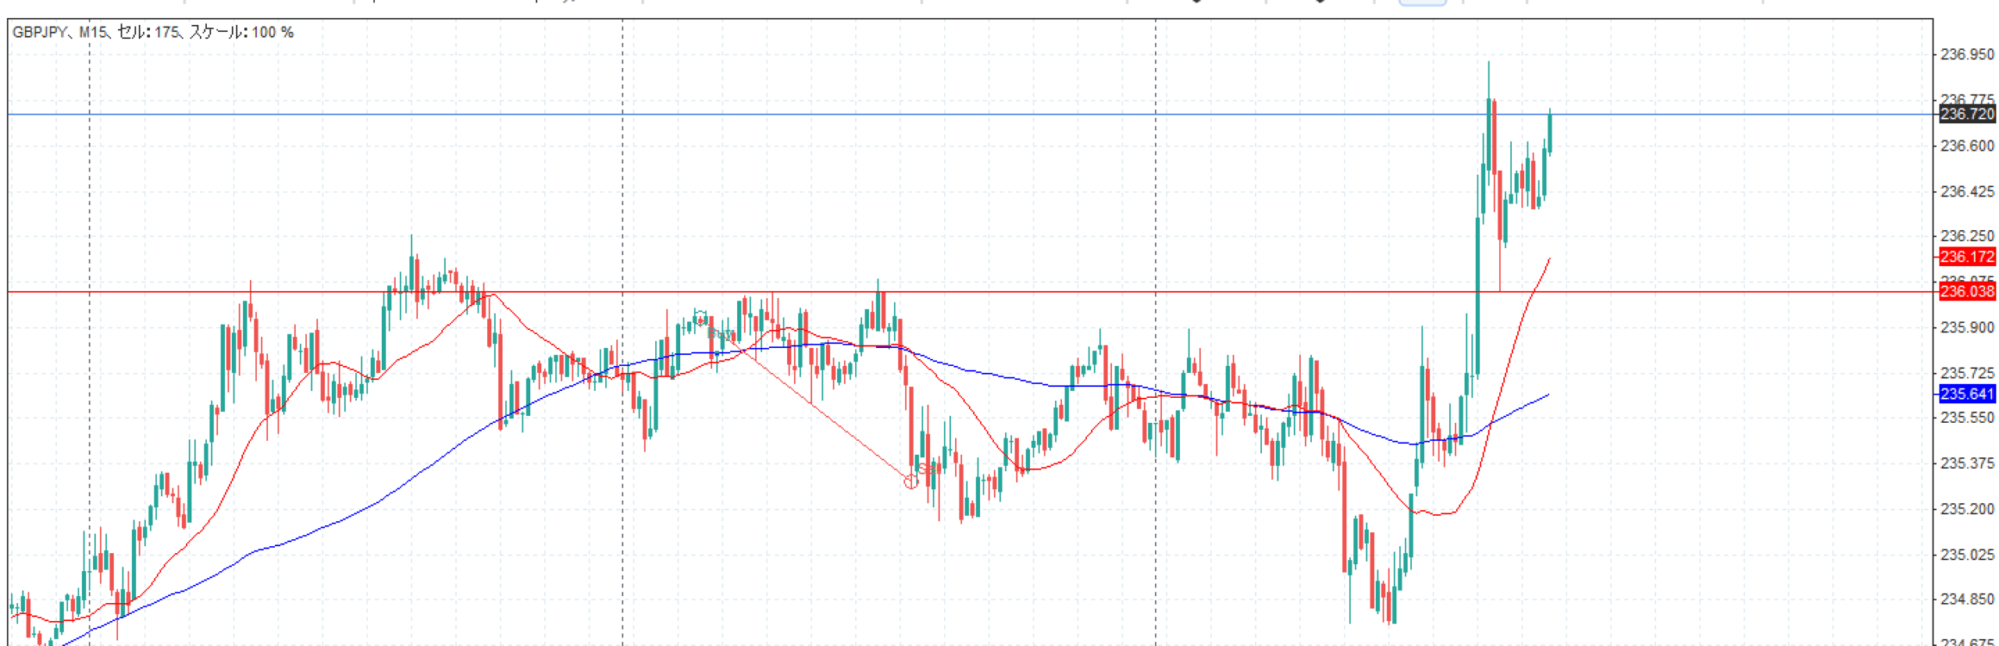Click the blue 235.641 indicator value label
This screenshot has width=1999, height=646.
1965,394
